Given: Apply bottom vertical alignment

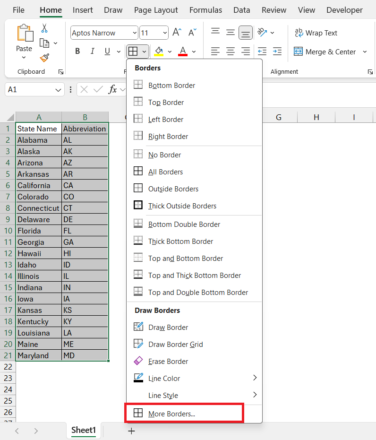Looking at the screenshot, I should coord(245,33).
